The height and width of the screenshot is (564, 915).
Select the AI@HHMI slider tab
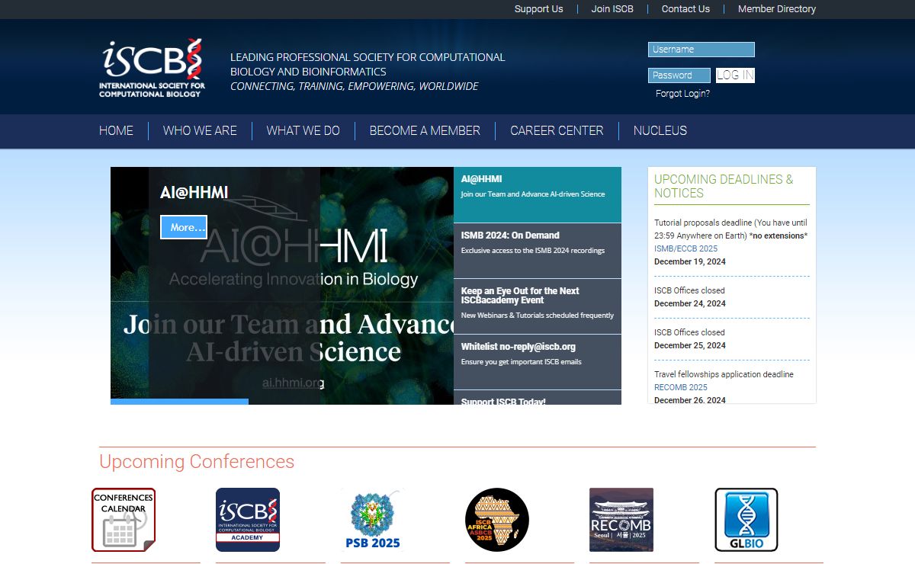(538, 194)
